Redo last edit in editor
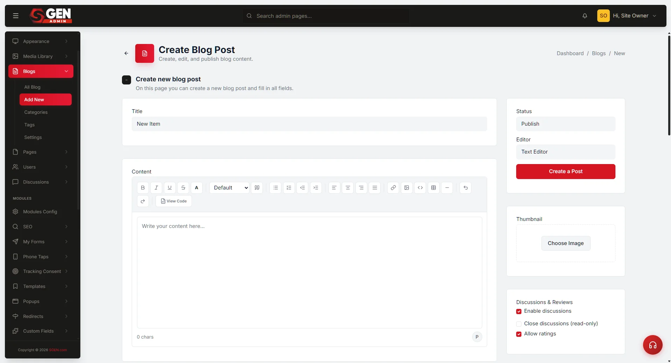The height and width of the screenshot is (363, 671). pos(143,201)
